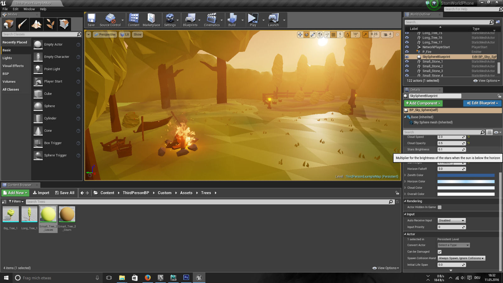This screenshot has height=283, width=503.
Task: Open the Settings toolbar icon
Action: pyautogui.click(x=170, y=20)
